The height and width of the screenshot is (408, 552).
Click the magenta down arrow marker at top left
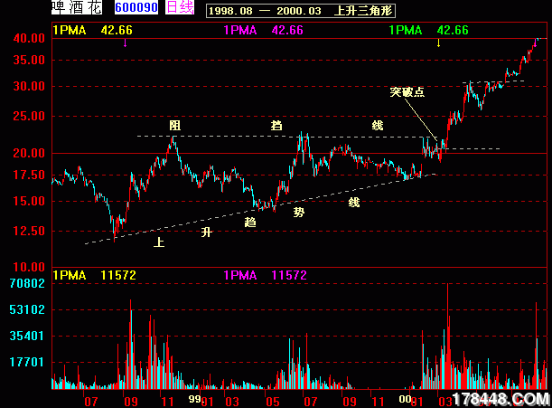coord(126,43)
